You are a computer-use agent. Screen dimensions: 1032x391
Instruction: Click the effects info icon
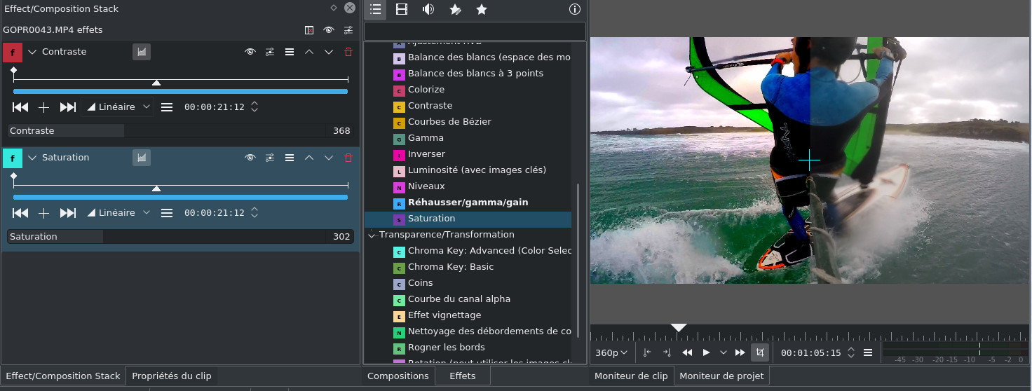pyautogui.click(x=575, y=9)
